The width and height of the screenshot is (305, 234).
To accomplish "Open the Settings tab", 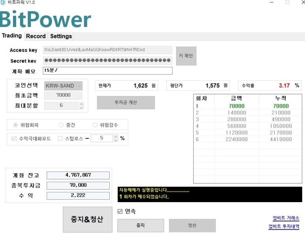I will coord(61,36).
